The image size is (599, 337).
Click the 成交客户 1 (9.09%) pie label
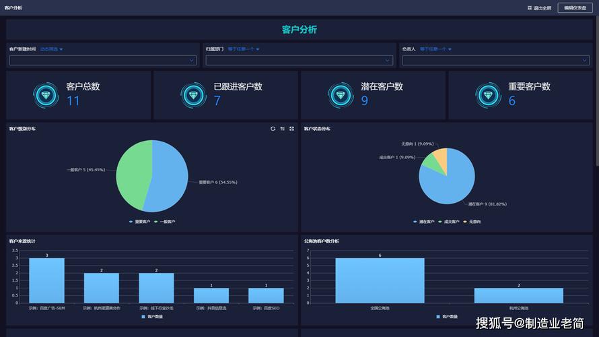click(x=397, y=157)
